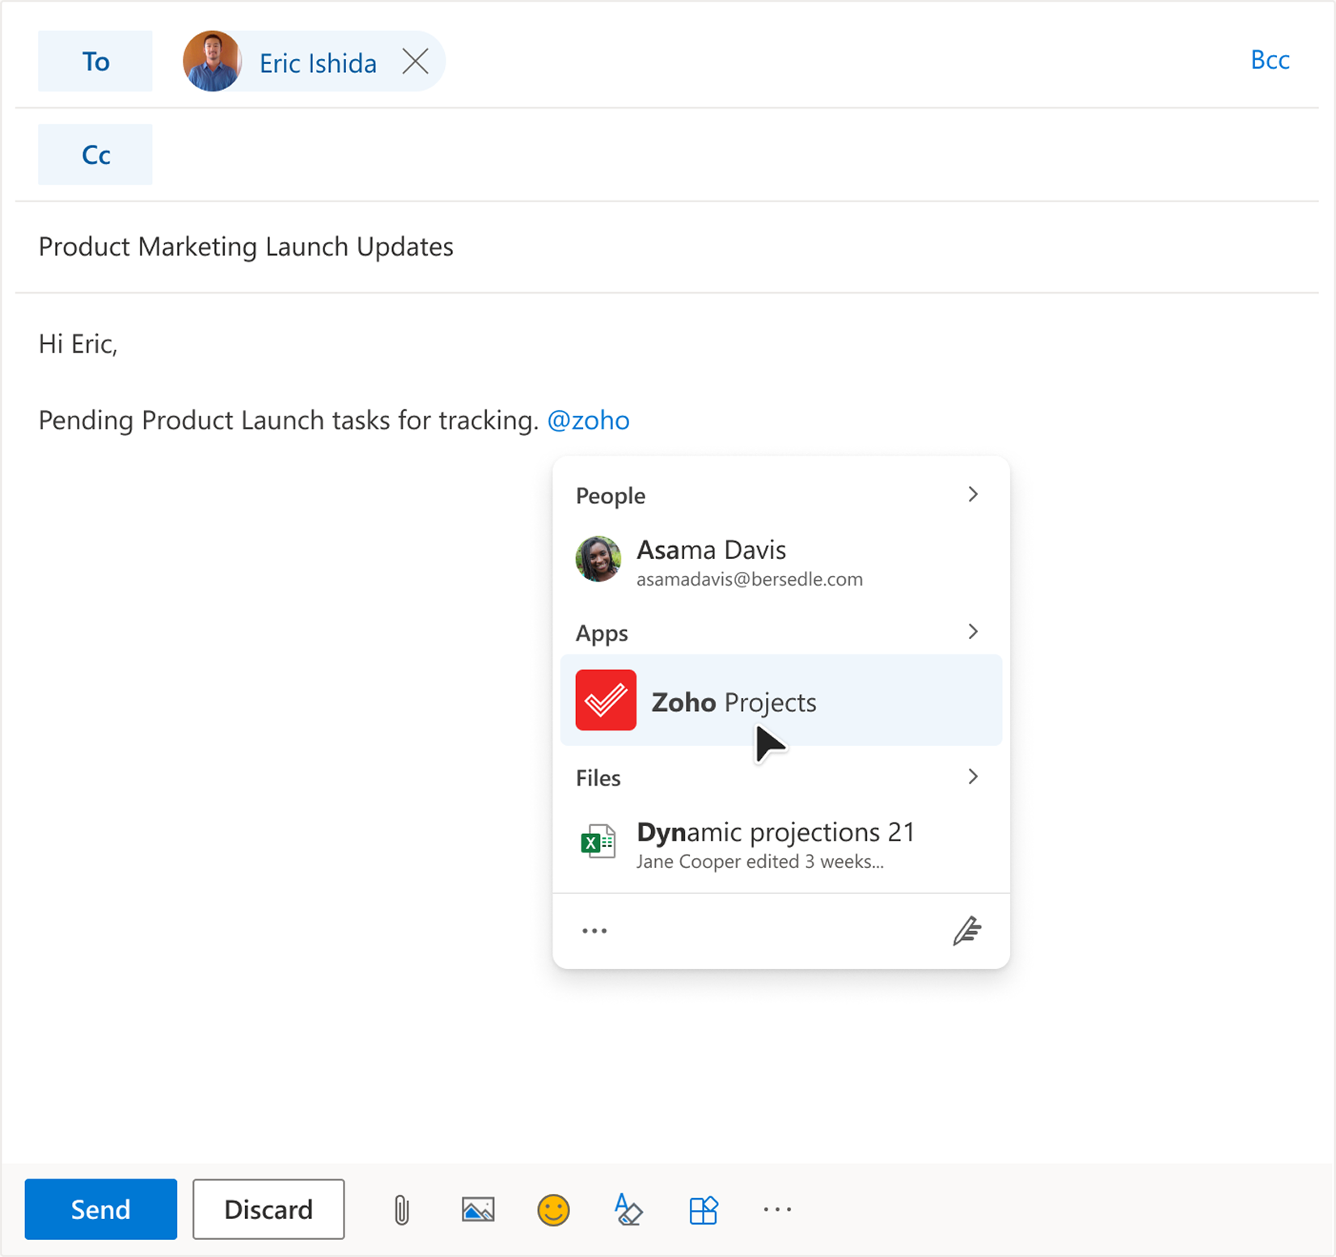The width and height of the screenshot is (1336, 1257).
Task: Open the apps add-in icon in toolbar
Action: coord(703,1210)
